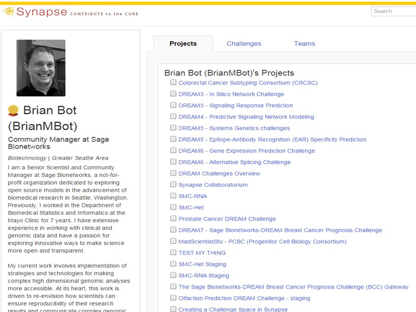The image size is (416, 312).
Task: Click project icon beside MadScientistStu - PCBC
Action: (173, 241)
